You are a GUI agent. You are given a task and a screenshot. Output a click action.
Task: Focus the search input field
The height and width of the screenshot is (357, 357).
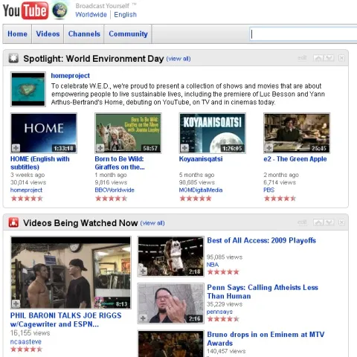[303, 34]
